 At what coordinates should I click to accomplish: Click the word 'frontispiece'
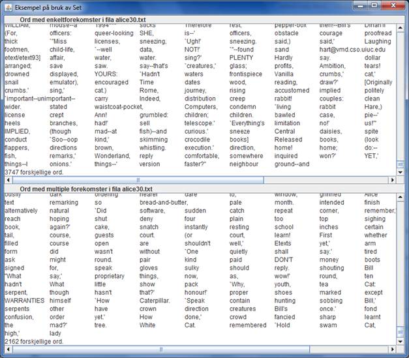pyautogui.click(x=246, y=74)
